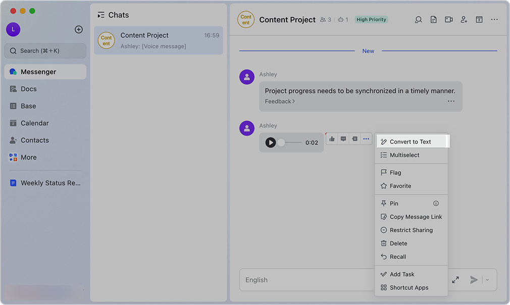Click the Pin info icon in menu

[436, 204]
